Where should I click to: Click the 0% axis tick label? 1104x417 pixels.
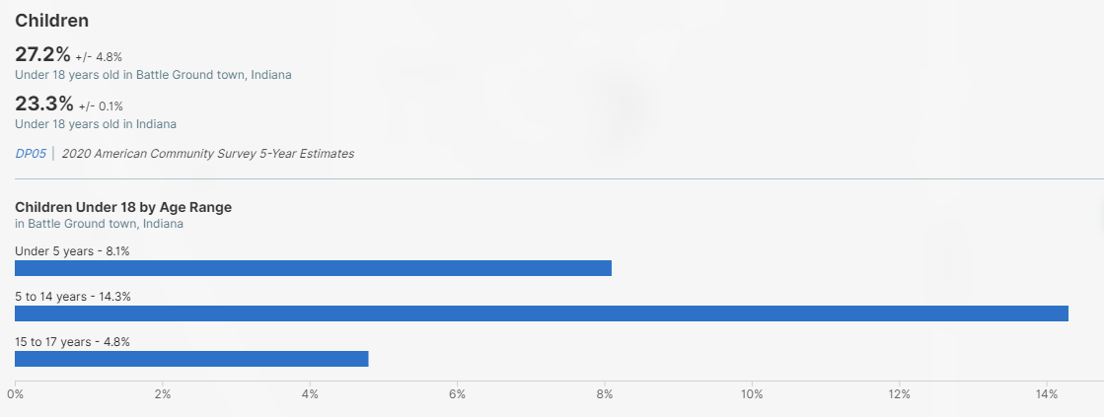pos(15,394)
